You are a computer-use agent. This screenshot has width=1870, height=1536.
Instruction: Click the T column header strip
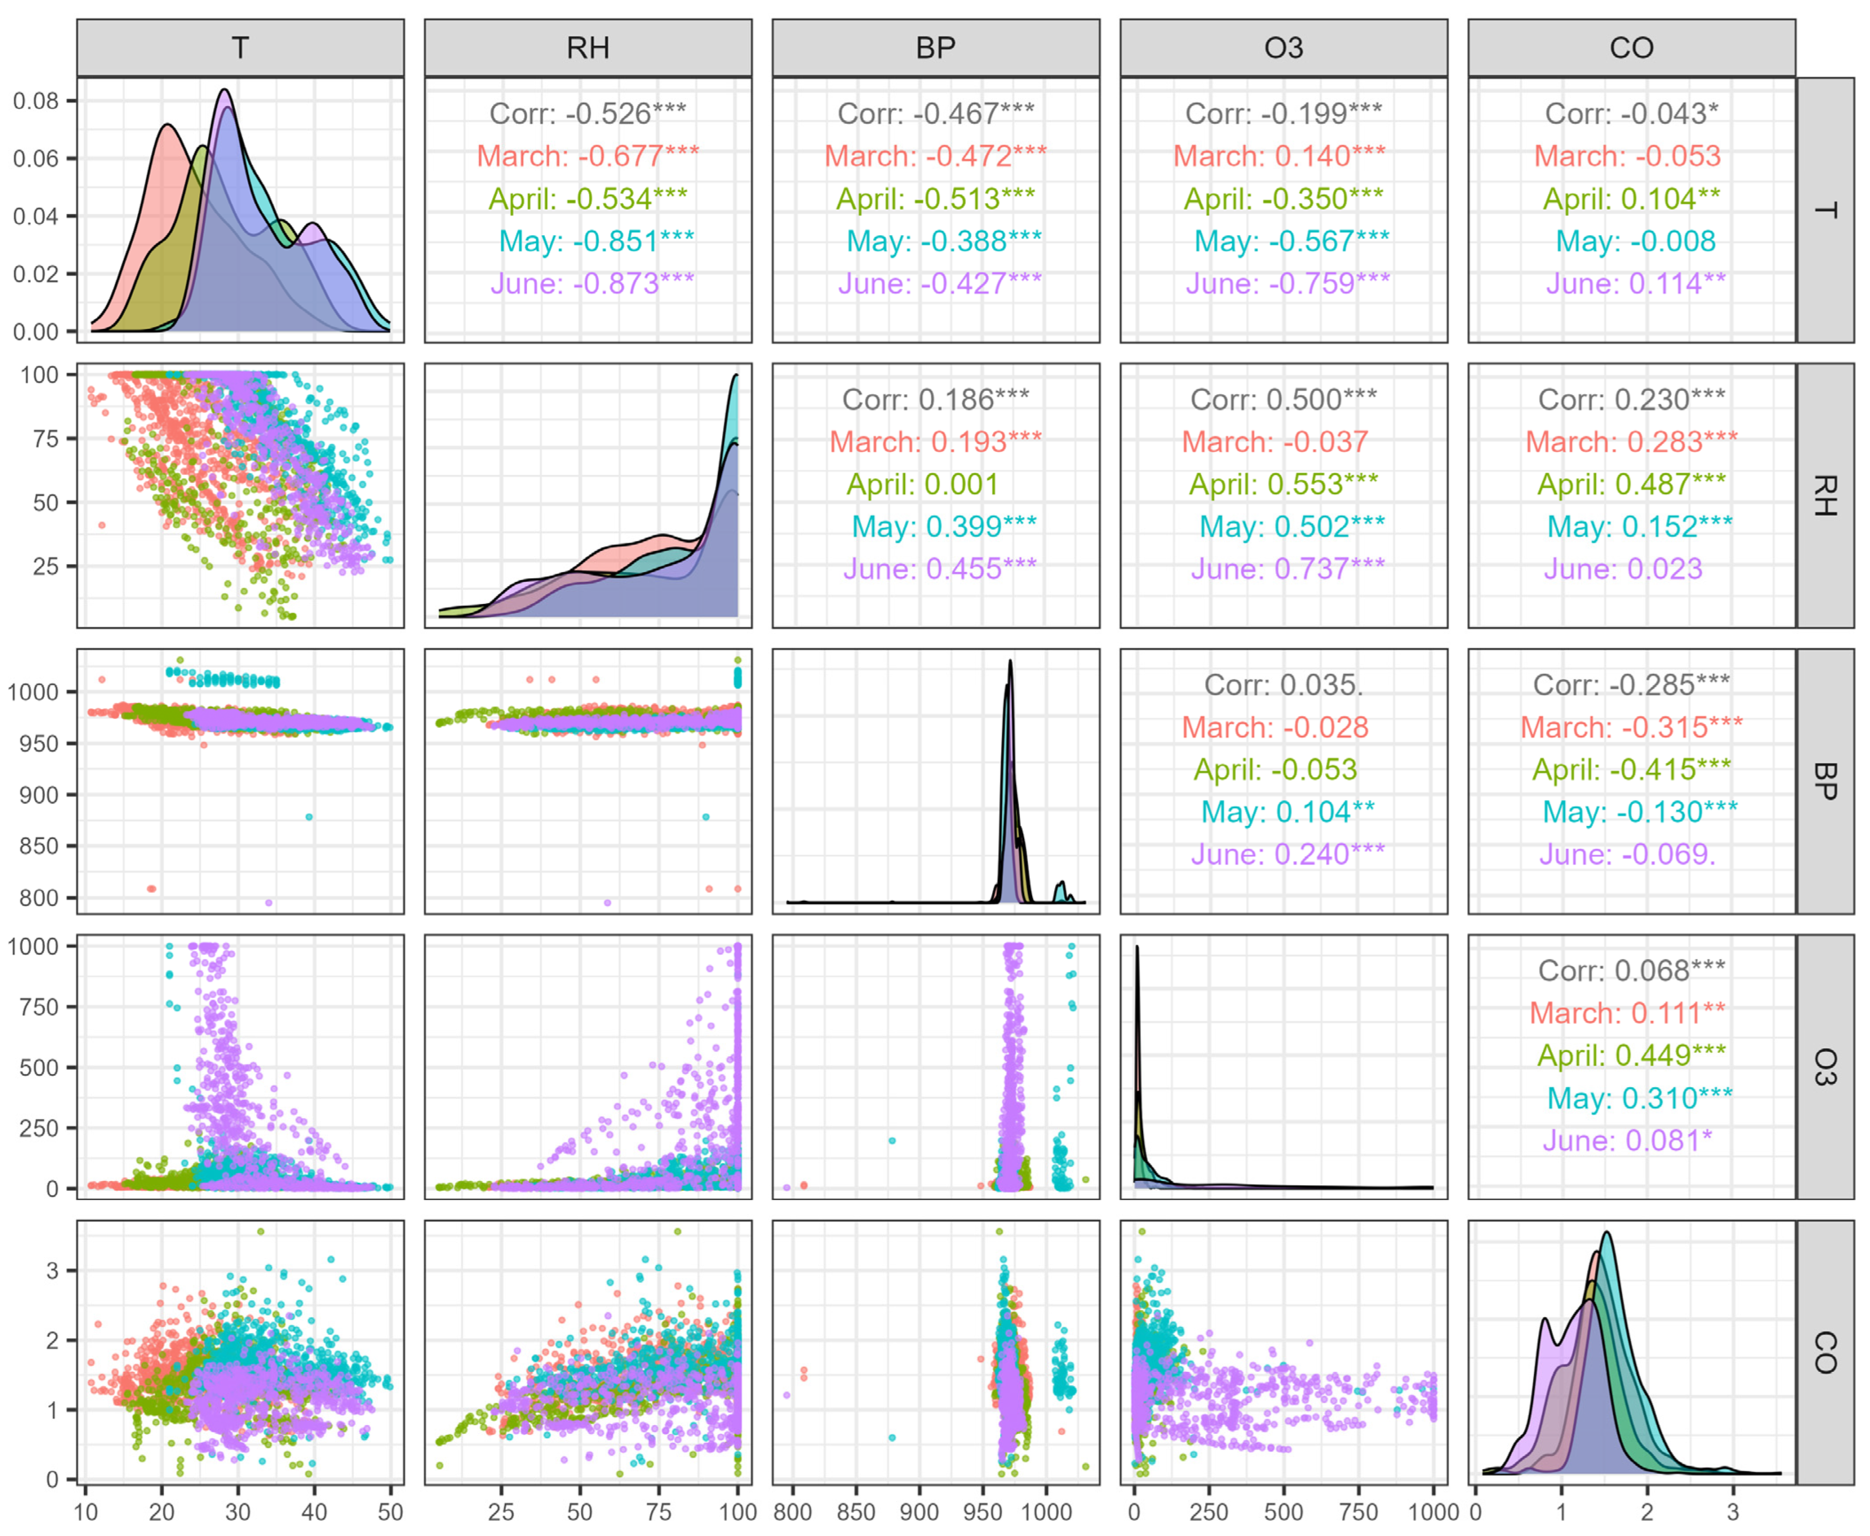[x=241, y=48]
